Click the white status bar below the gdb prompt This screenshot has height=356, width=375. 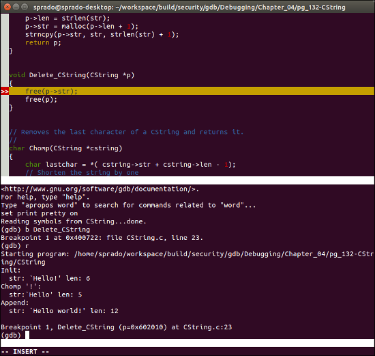click(x=187, y=343)
